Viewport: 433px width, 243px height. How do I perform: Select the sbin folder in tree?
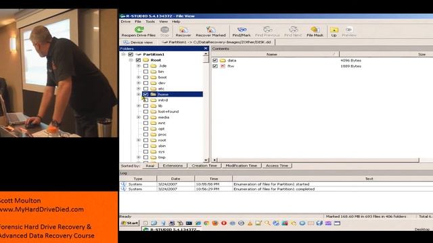click(162, 146)
